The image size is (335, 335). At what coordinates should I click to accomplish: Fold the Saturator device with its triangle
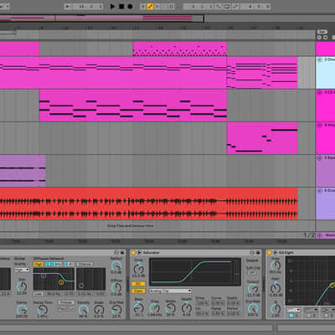pyautogui.click(x=139, y=253)
